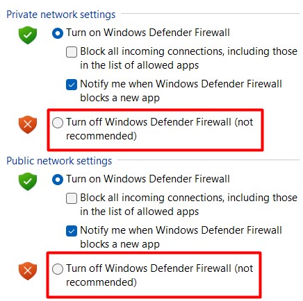Select Turn on Firewall radio for Private network
The height and width of the screenshot is (301, 303).
click(58, 33)
